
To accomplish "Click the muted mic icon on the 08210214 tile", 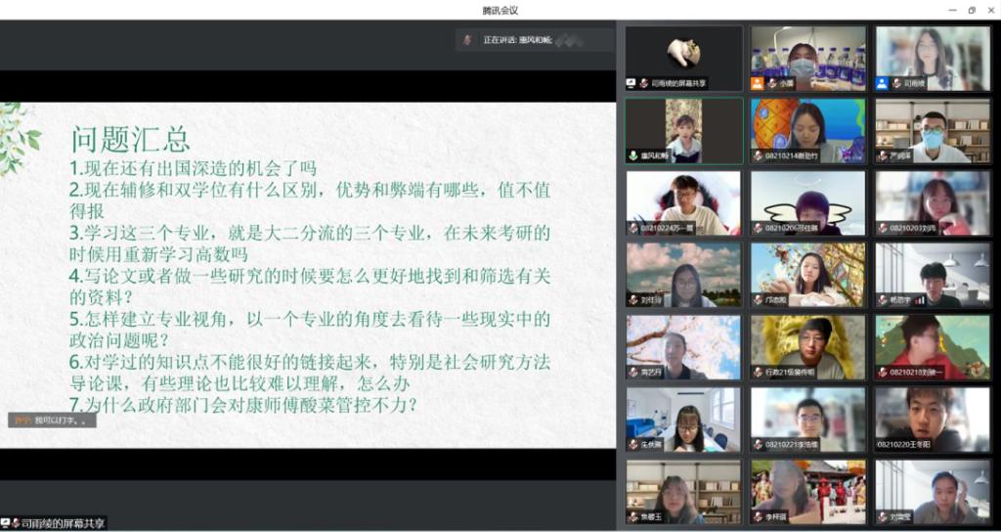I will [758, 156].
